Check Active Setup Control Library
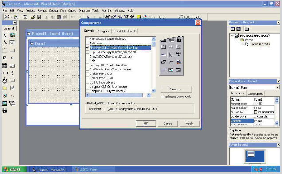 click(88, 39)
